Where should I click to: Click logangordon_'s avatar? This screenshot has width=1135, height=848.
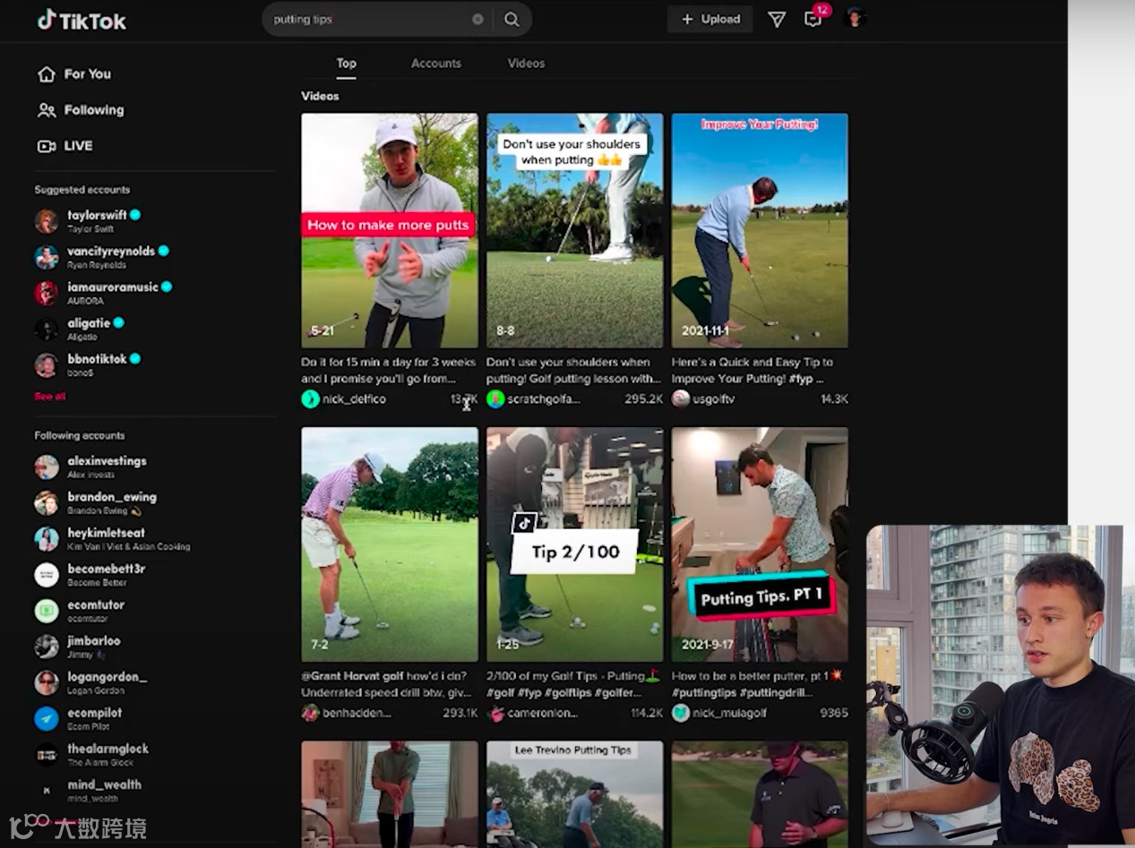[47, 682]
